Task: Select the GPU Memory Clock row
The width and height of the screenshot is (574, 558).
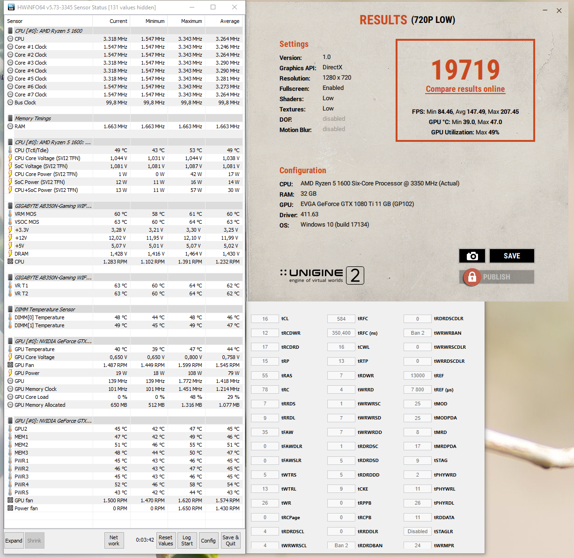Action: pos(124,389)
